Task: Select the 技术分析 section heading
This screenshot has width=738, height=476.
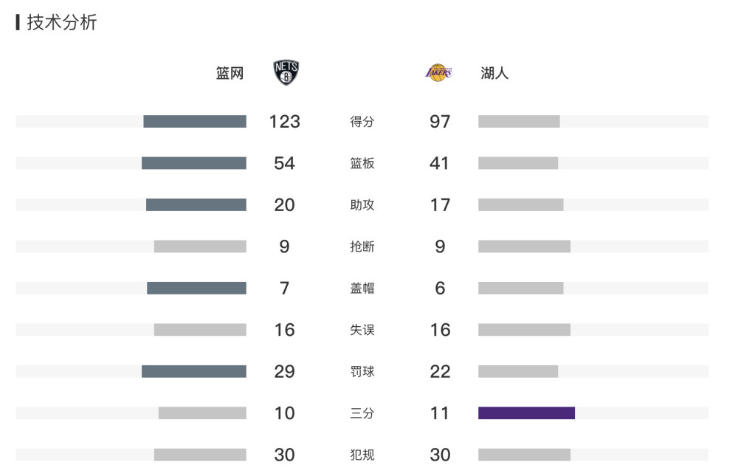Action: [x=62, y=22]
